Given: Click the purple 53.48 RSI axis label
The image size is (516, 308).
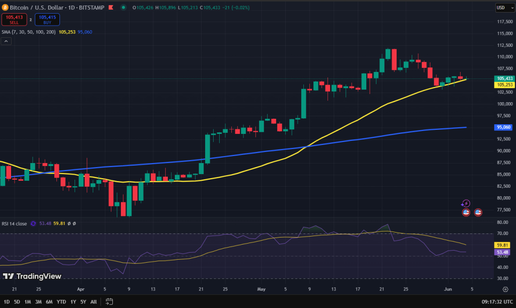Looking at the screenshot, I should [x=502, y=252].
